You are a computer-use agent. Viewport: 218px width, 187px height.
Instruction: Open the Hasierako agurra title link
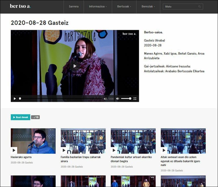coord(21,157)
